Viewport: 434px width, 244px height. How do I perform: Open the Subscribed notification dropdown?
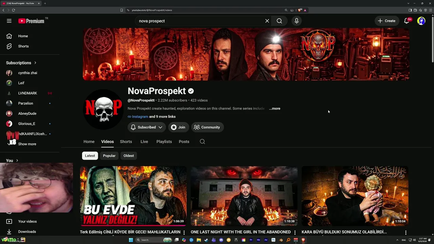coord(147,127)
